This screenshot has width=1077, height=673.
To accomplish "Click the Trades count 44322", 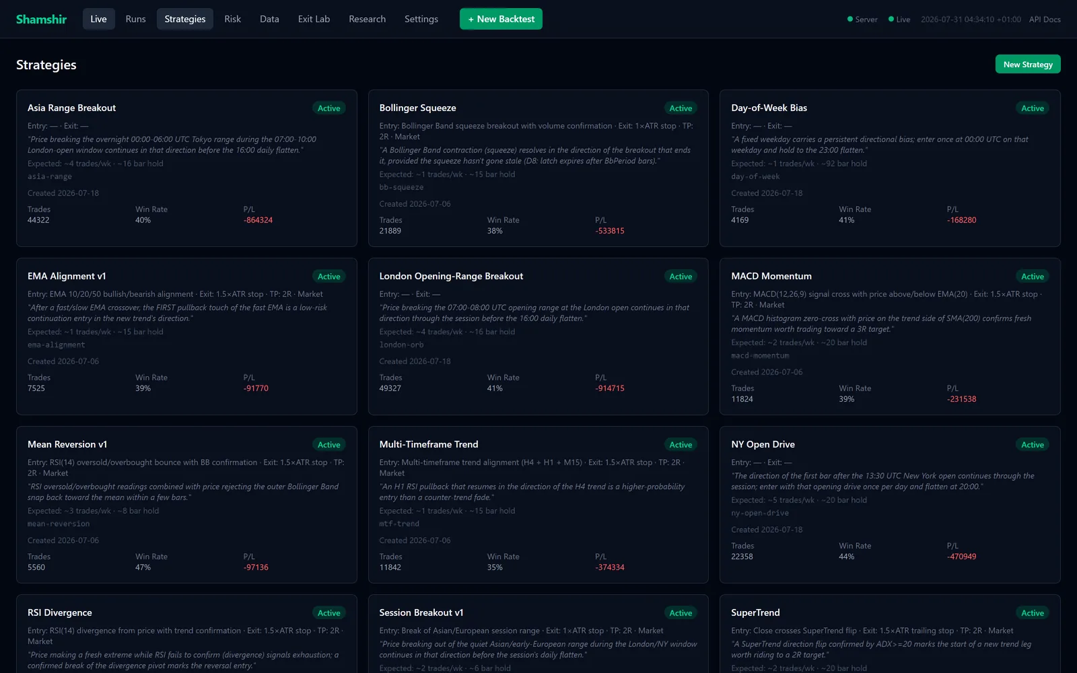I will pyautogui.click(x=38, y=220).
